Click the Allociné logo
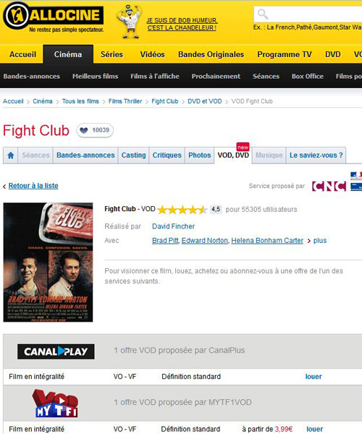 [54, 17]
